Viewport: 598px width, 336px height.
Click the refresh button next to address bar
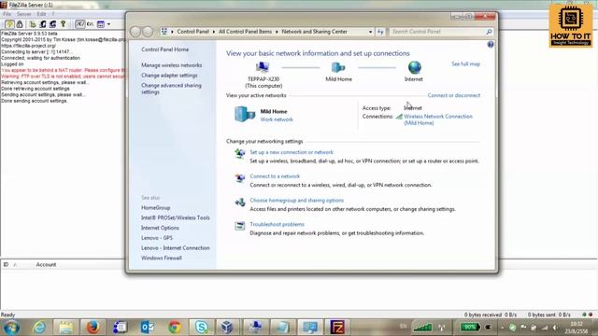380,32
